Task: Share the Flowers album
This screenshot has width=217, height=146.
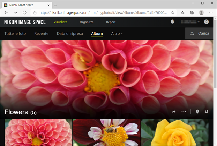Action: click(174, 112)
